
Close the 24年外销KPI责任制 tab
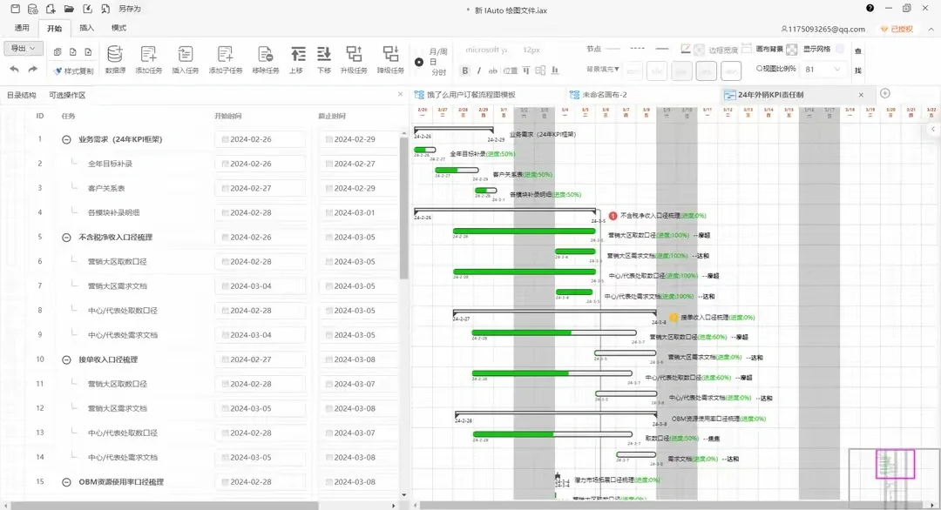[x=861, y=95]
